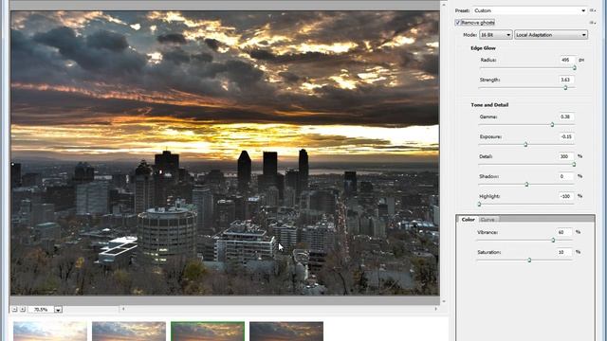Click the HDR preview image of the skyline
Screen dimensions: 607x341
pyautogui.click(x=225, y=153)
